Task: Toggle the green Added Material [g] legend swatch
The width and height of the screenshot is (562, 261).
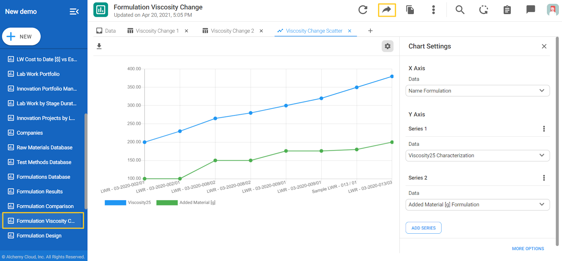Action: click(x=167, y=202)
